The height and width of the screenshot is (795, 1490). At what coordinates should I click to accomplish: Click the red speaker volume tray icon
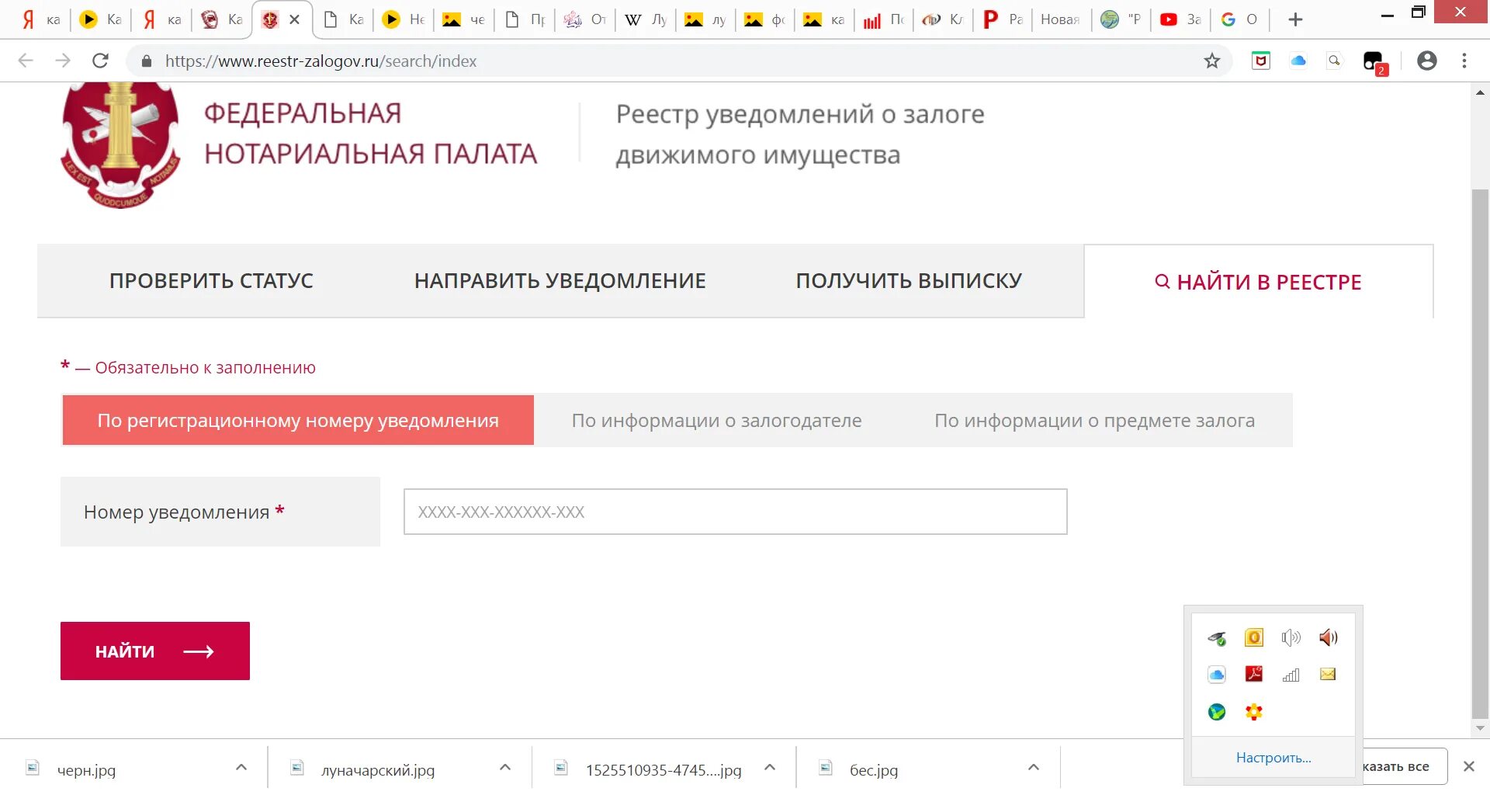[1328, 637]
